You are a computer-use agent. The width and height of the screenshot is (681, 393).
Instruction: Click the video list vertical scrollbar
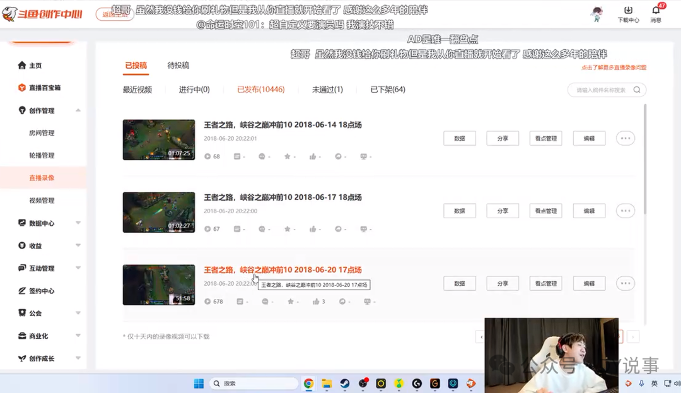pos(645,158)
